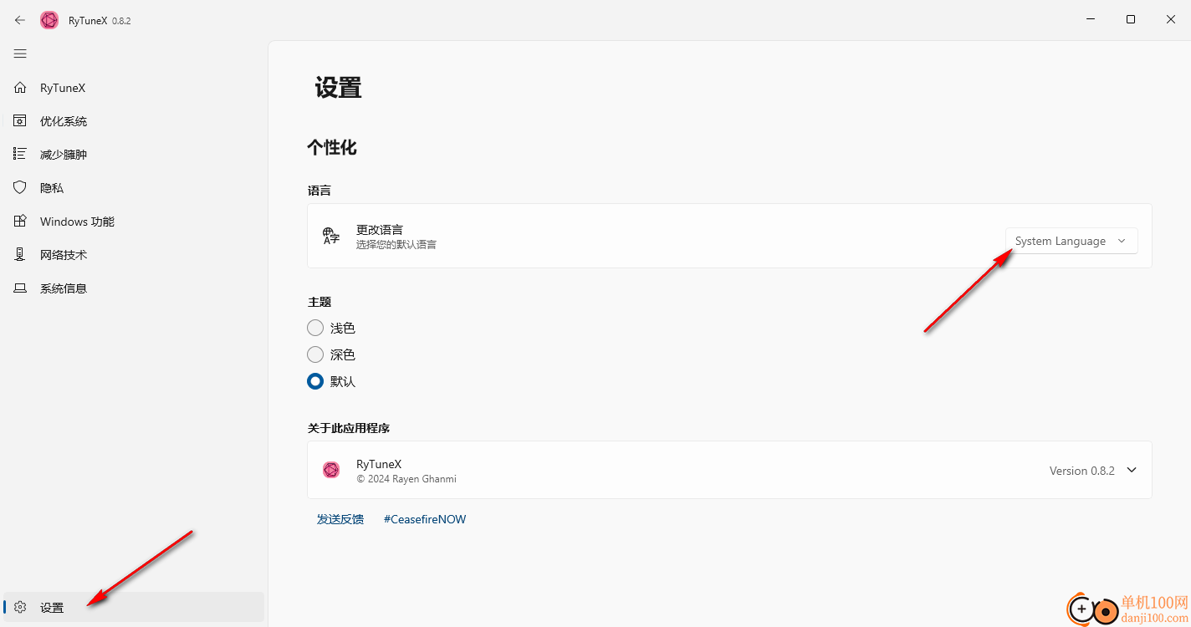Click the language globe icon beside 更改语言
Image resolution: width=1191 pixels, height=627 pixels.
tap(331, 236)
